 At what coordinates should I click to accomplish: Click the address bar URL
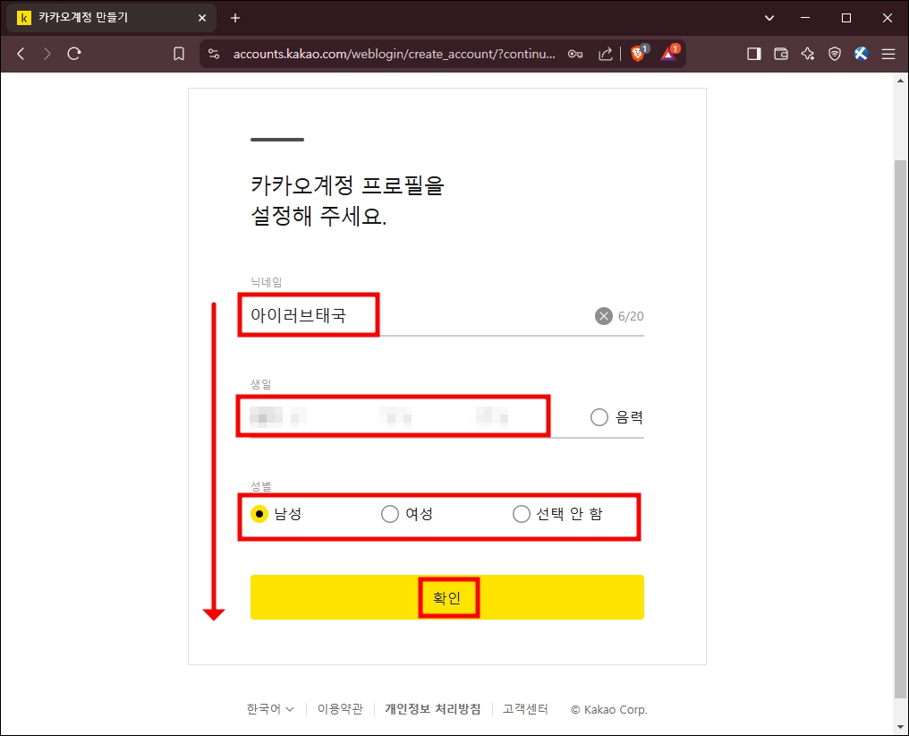point(395,54)
